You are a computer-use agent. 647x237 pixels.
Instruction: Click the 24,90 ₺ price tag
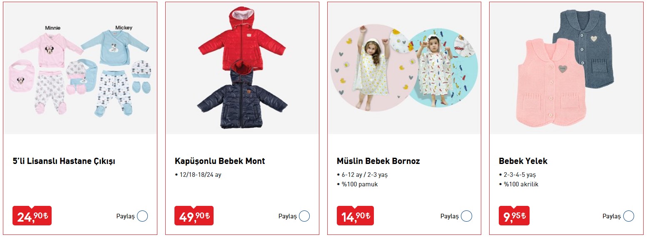coord(32,216)
